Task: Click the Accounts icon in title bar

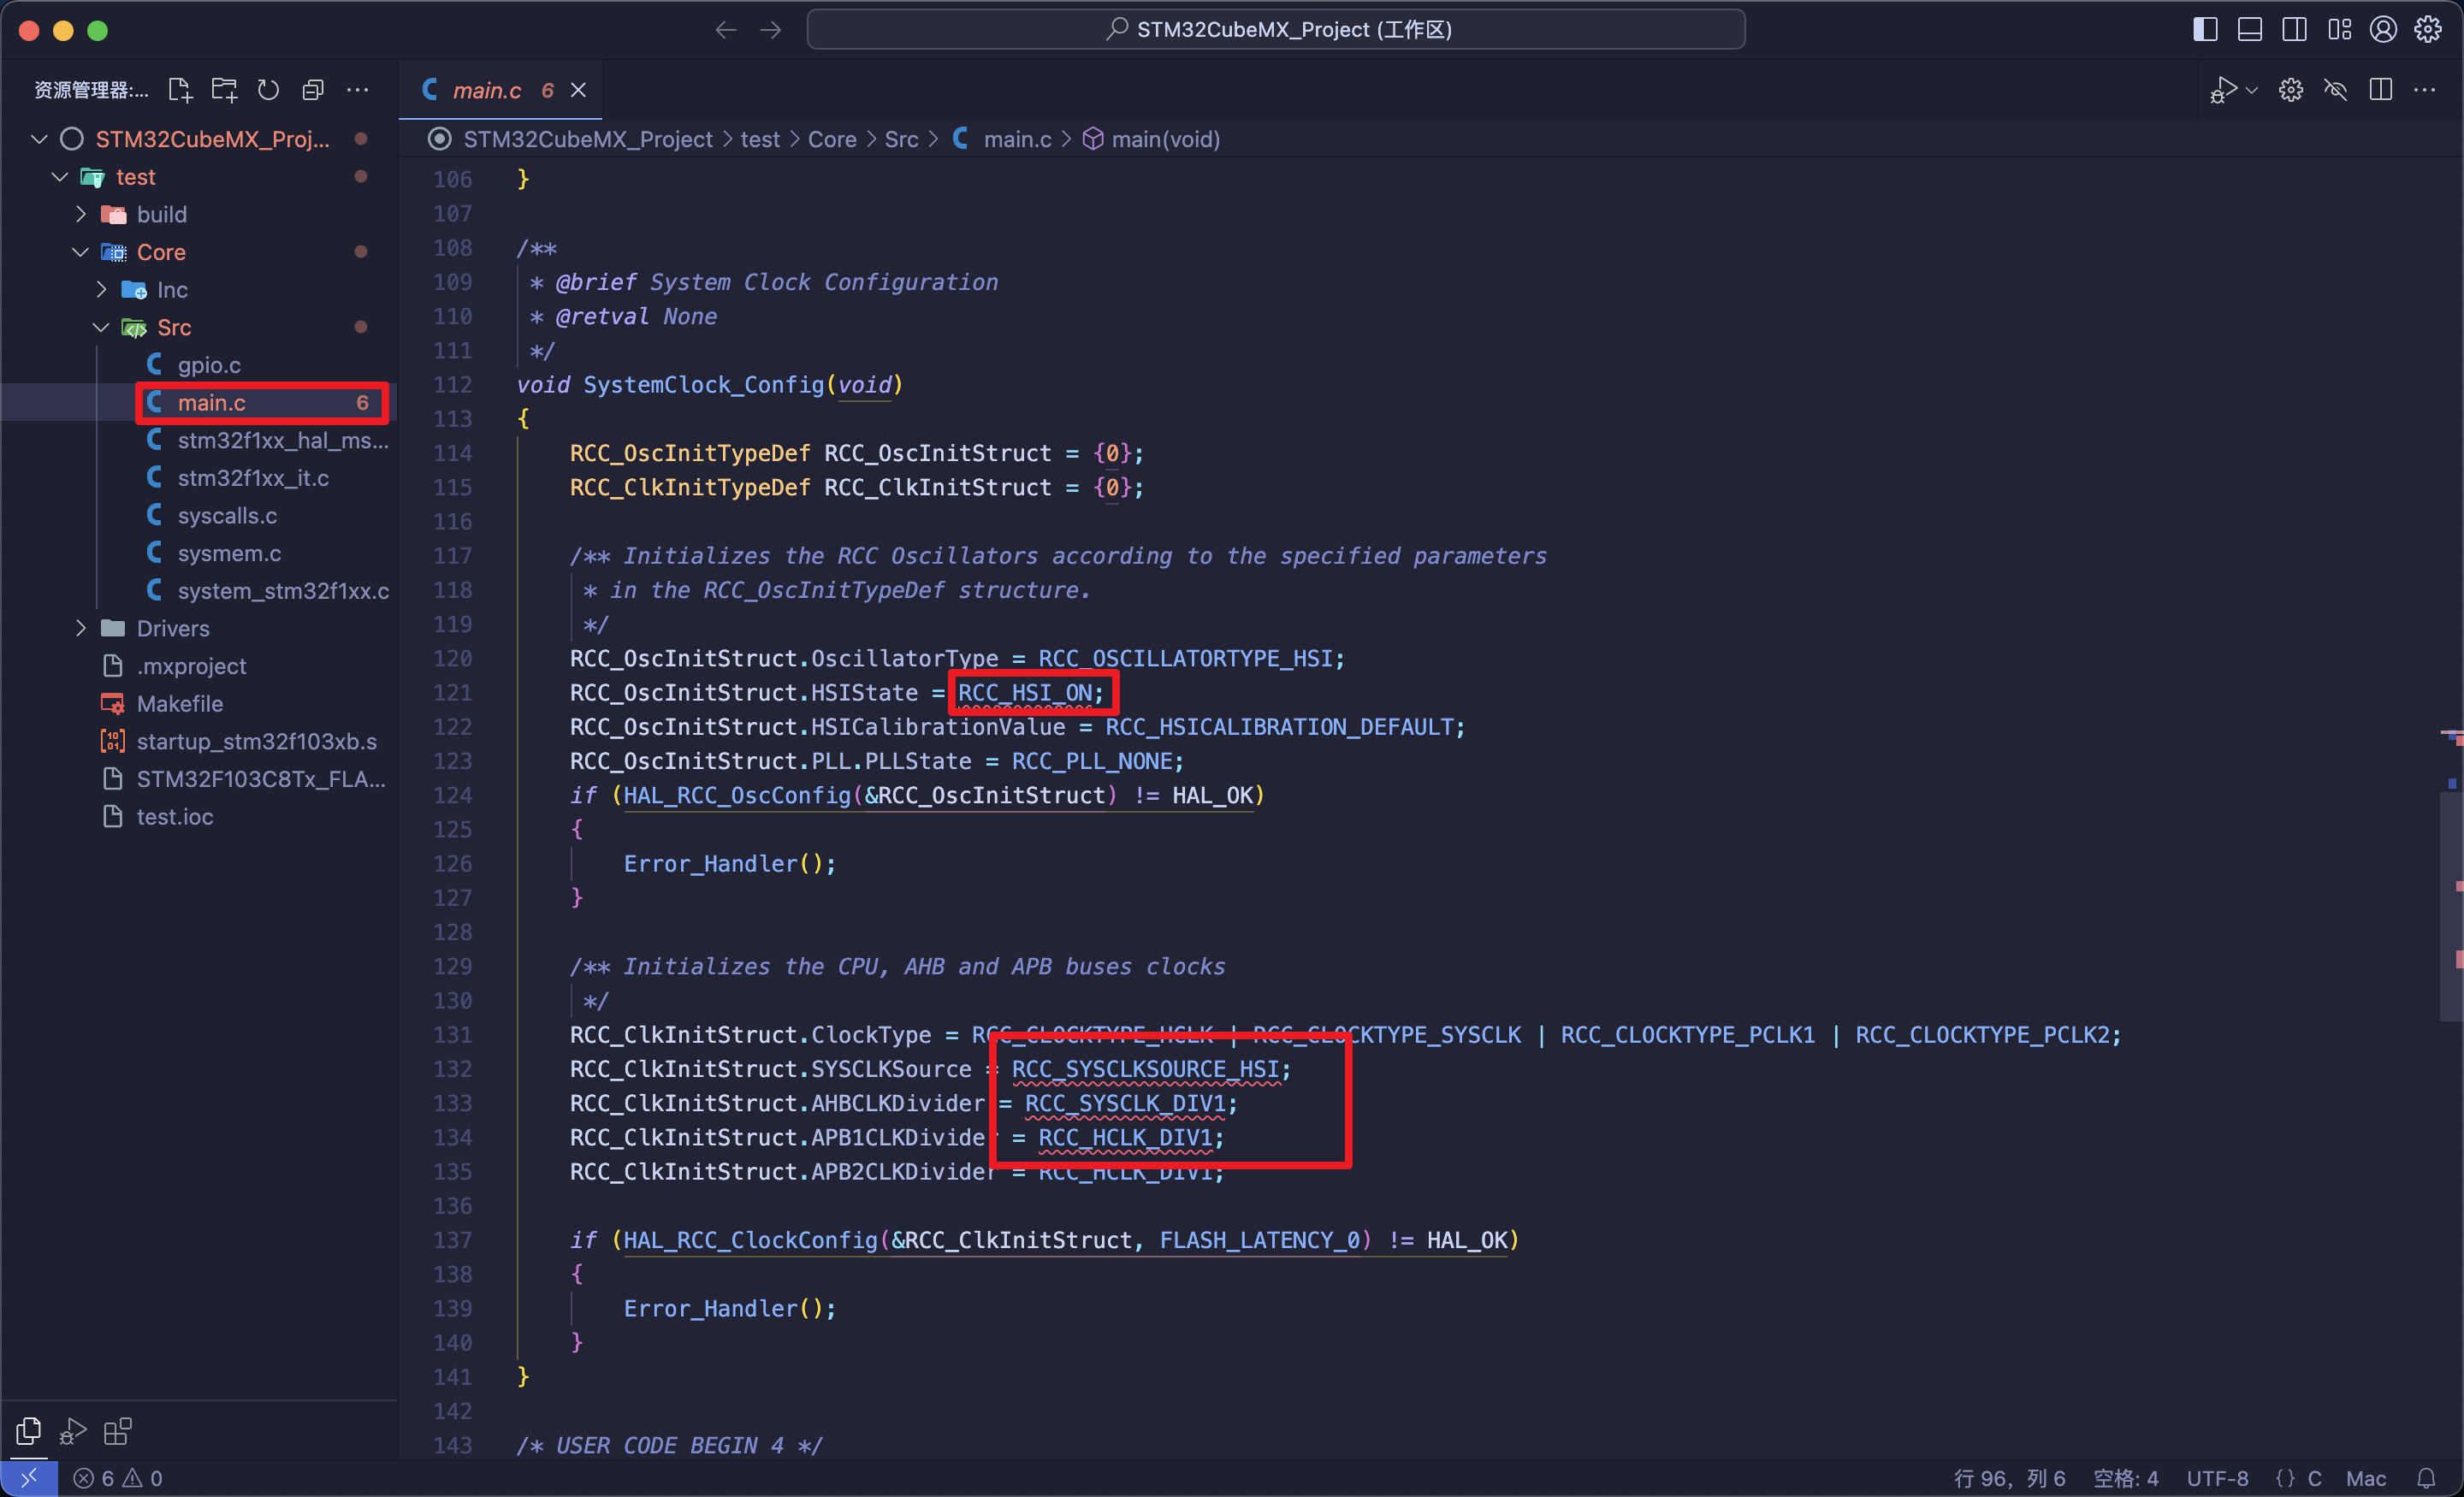Action: point(2383,30)
